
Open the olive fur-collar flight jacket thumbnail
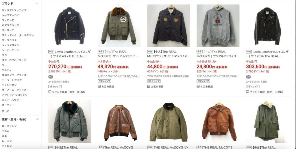click(119, 26)
